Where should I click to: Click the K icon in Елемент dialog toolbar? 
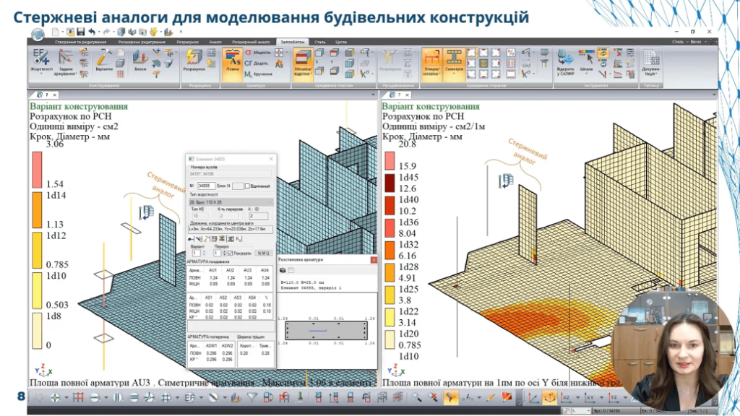tap(238, 239)
